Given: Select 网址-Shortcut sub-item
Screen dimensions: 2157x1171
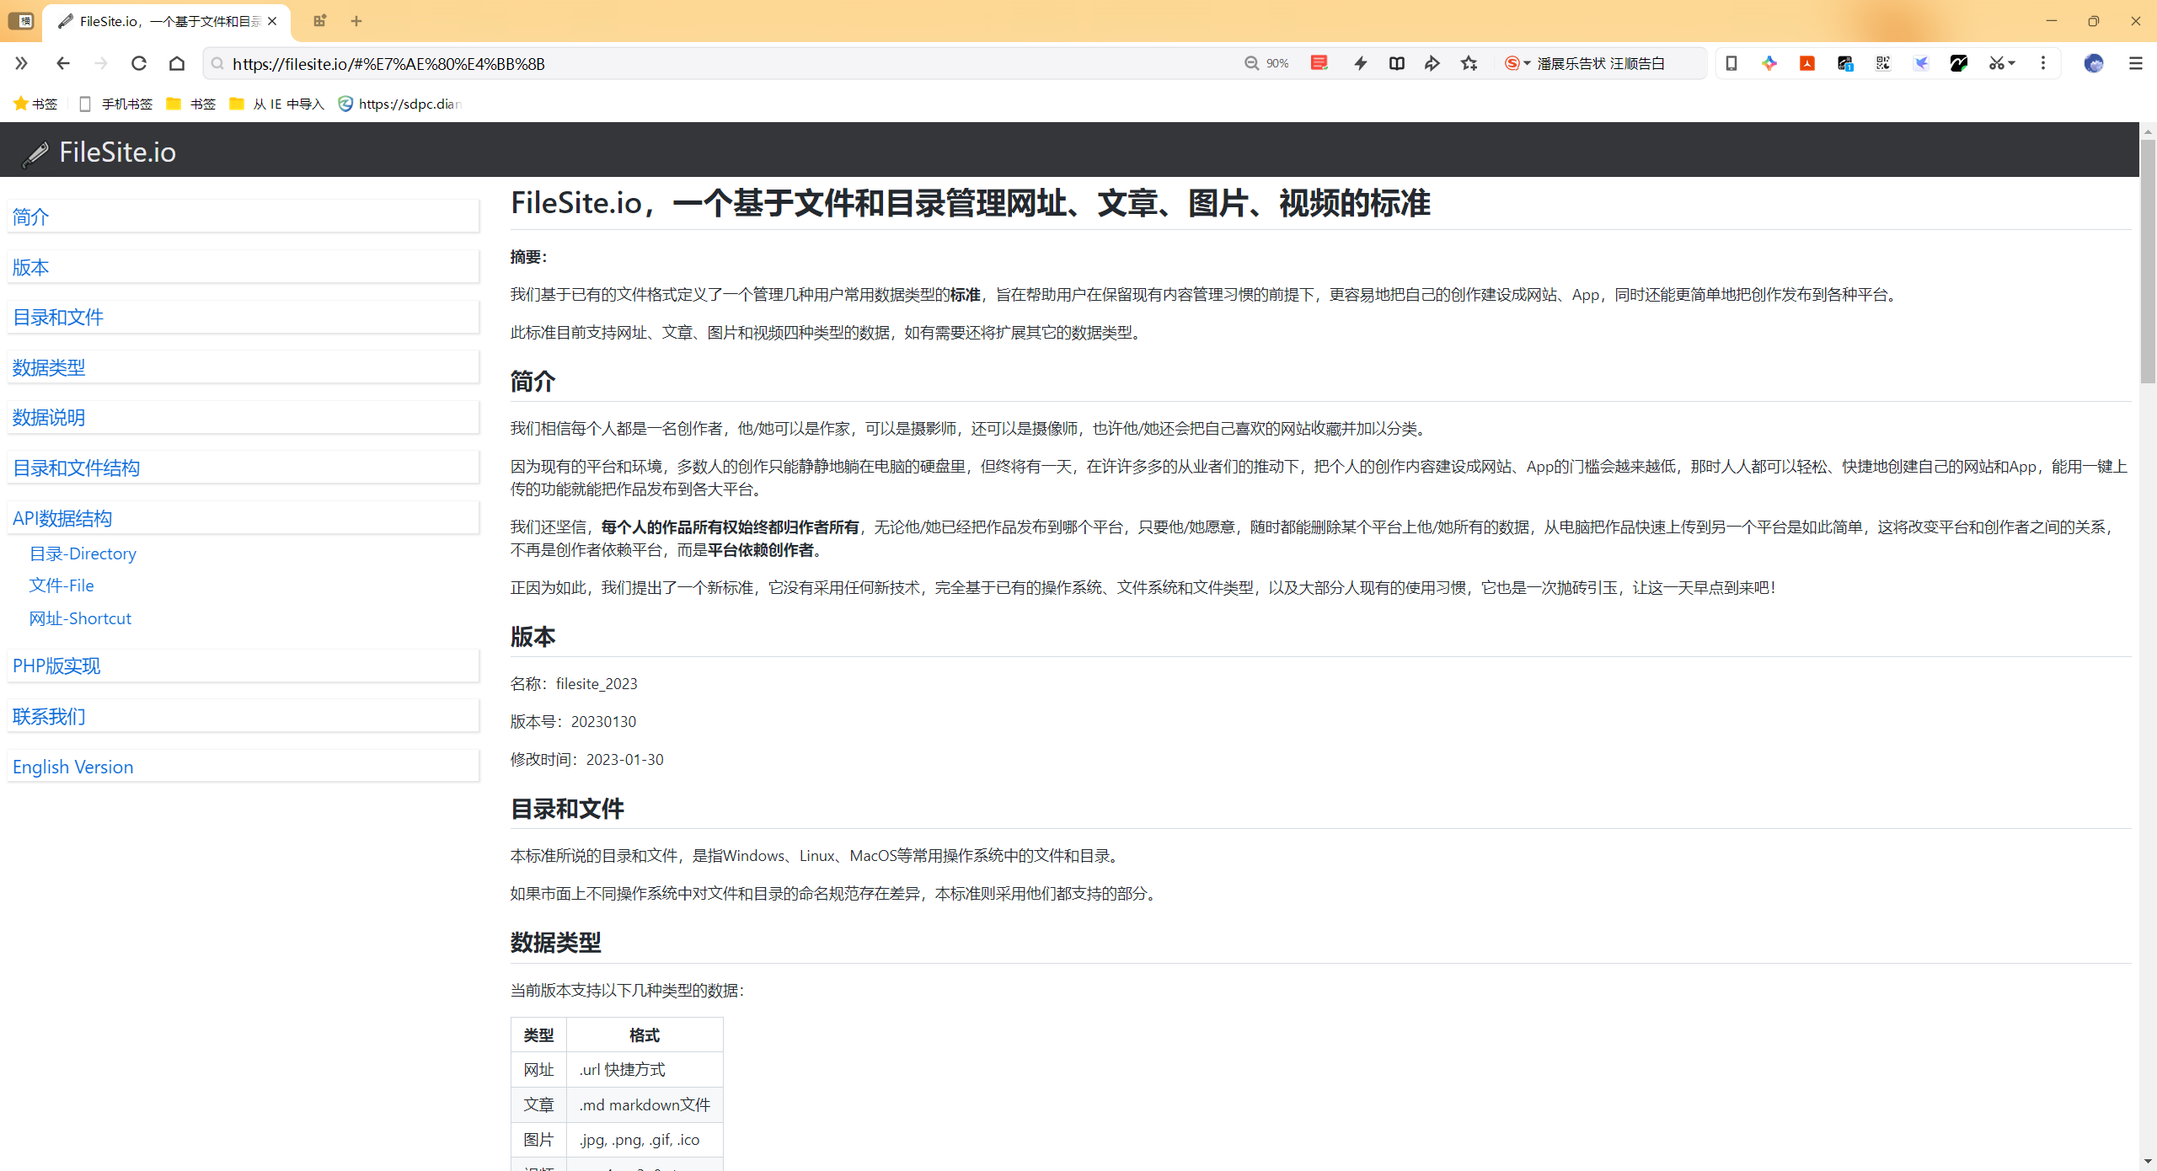Looking at the screenshot, I should pyautogui.click(x=80, y=618).
